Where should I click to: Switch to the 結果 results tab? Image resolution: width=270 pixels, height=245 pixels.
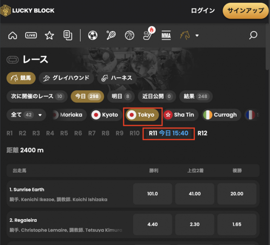tap(196, 96)
